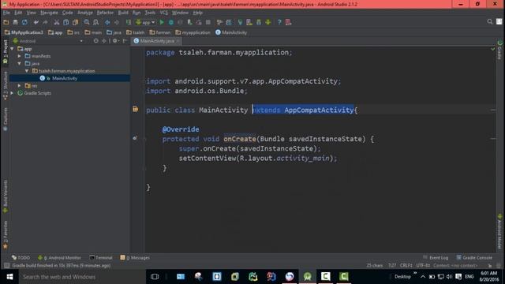Toggle the Terminal tool window

coord(101,258)
